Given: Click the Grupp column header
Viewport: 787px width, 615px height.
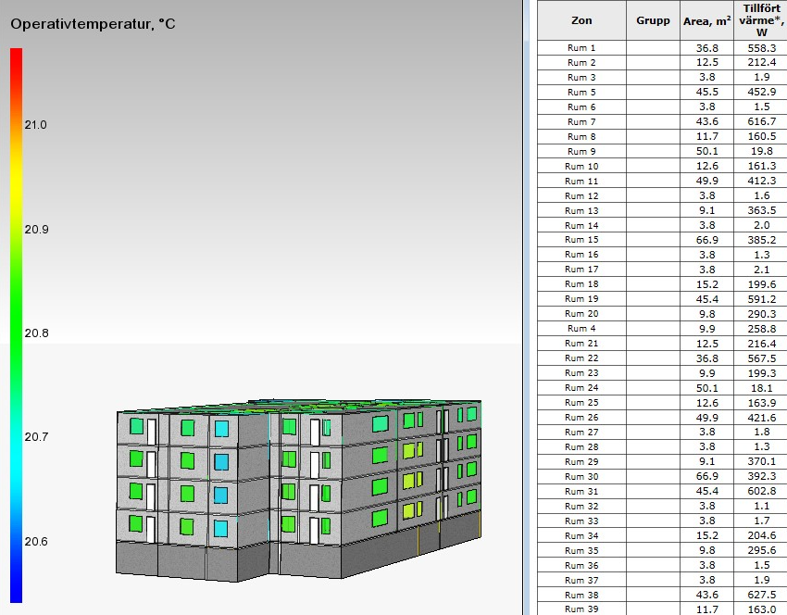Looking at the screenshot, I should coord(653,20).
